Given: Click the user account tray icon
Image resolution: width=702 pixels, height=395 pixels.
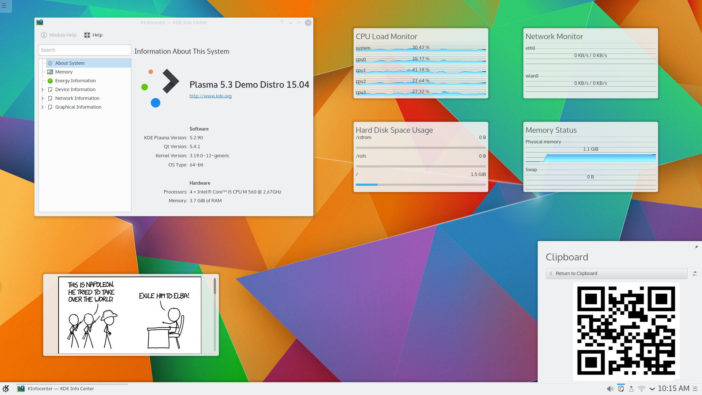Looking at the screenshot, I should point(631,389).
